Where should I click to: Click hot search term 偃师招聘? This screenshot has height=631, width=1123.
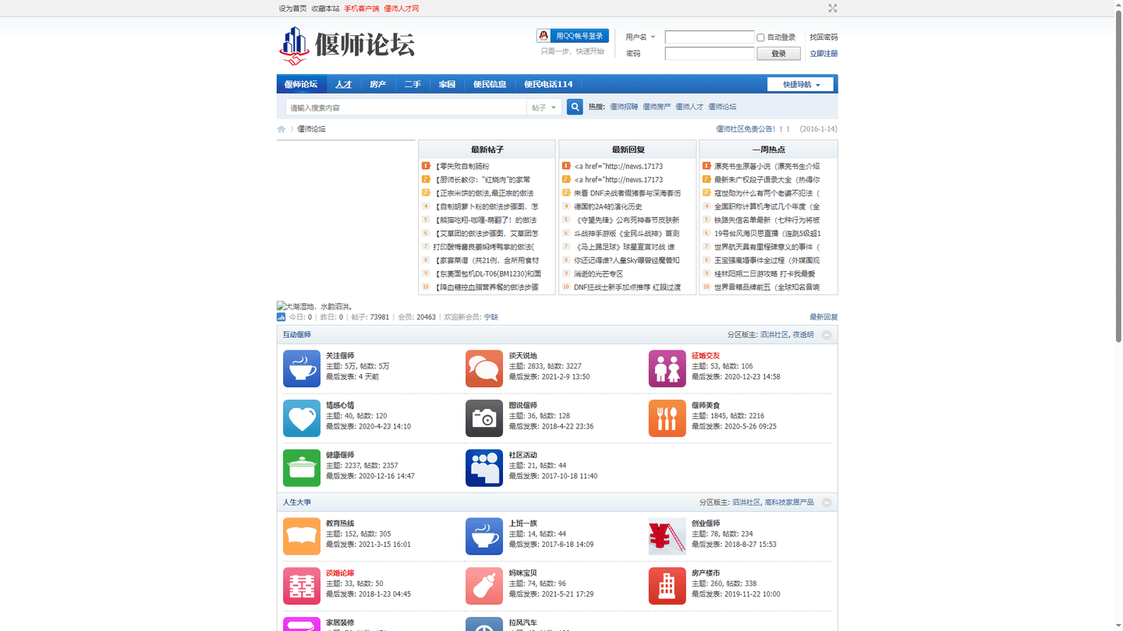(x=624, y=107)
